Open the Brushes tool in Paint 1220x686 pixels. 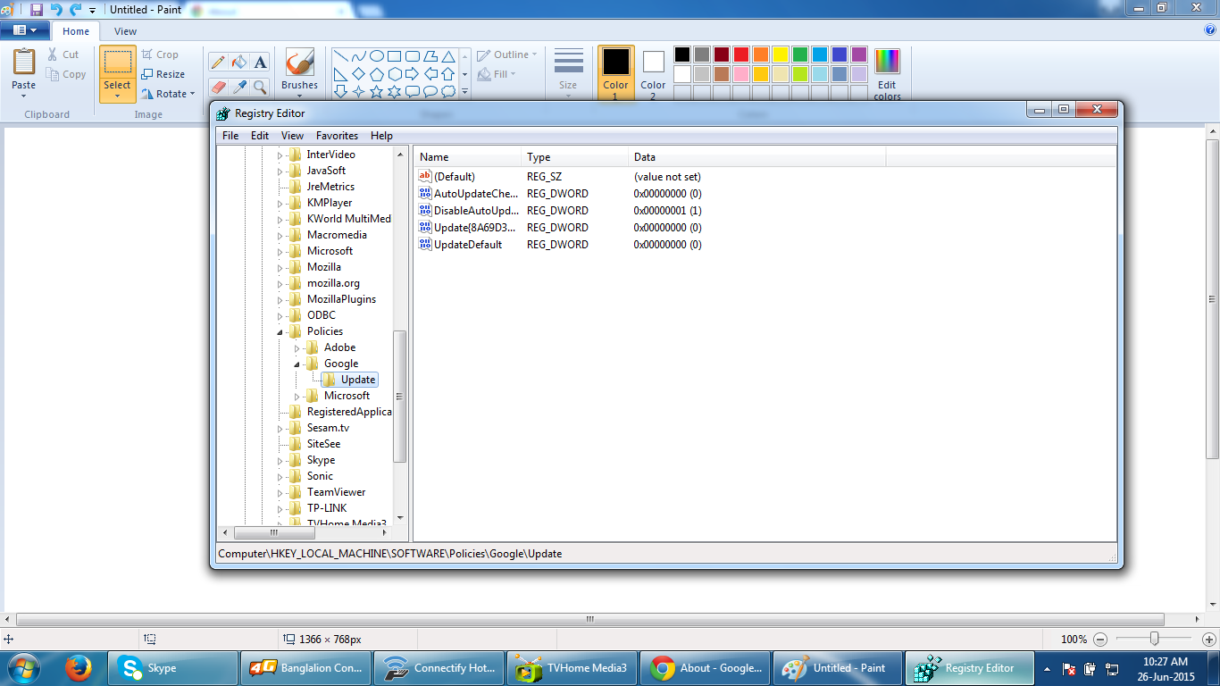(x=299, y=71)
